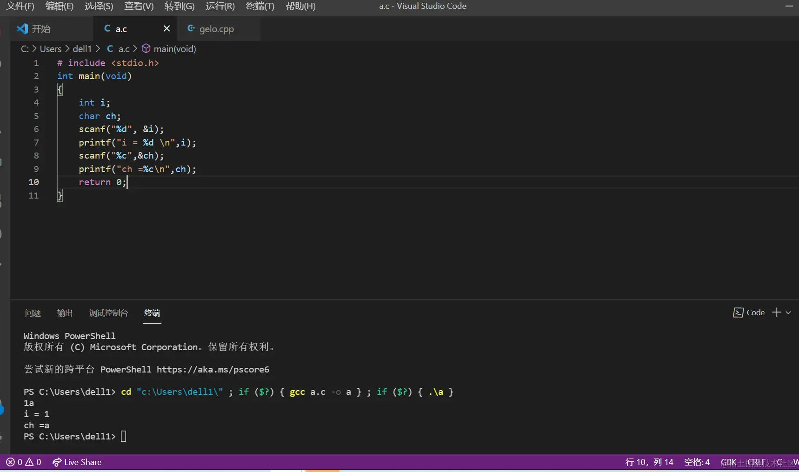
Task: Place cursor on printf("ch =%c\n",ch); line
Action: 137,169
